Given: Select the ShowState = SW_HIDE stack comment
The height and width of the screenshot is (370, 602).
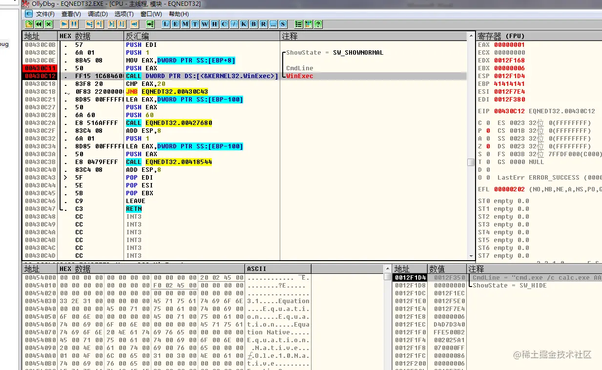Looking at the screenshot, I should click(510, 286).
